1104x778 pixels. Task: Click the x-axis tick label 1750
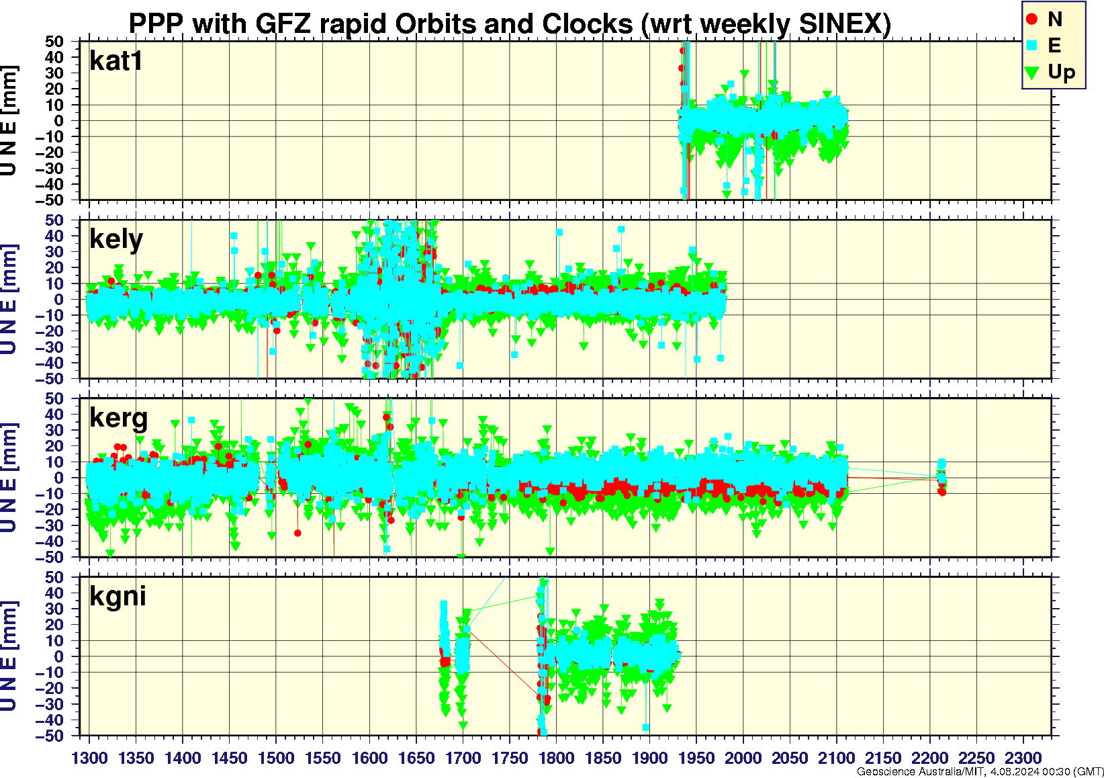coord(509,758)
